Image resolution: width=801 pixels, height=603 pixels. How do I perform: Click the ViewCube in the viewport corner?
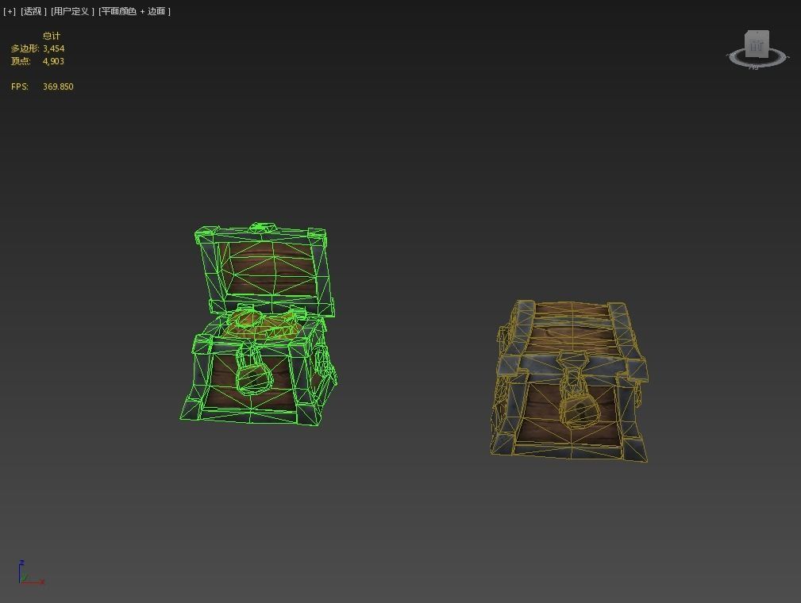point(757,44)
